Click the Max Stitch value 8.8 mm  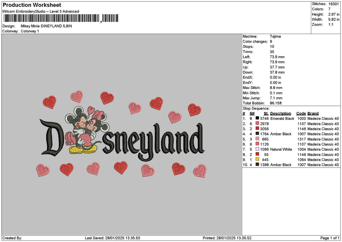point(276,88)
